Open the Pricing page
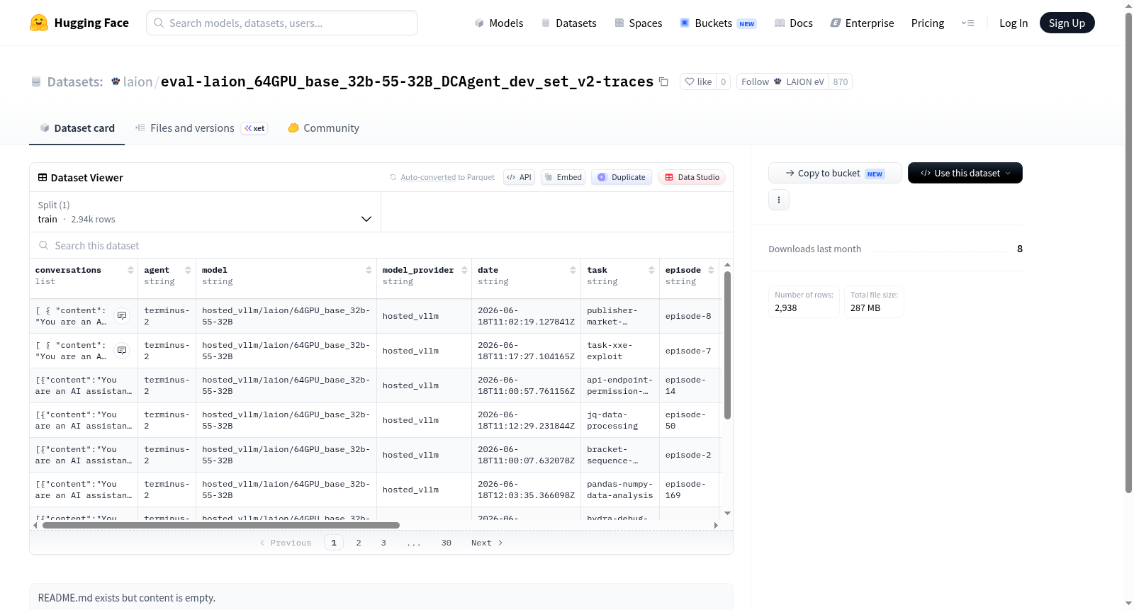1134x610 pixels. [x=928, y=23]
